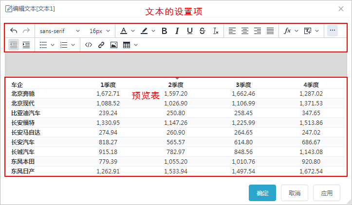Expand the text color options arrow
Image resolution: width=352 pixels, height=205 pixels.
tap(133, 31)
